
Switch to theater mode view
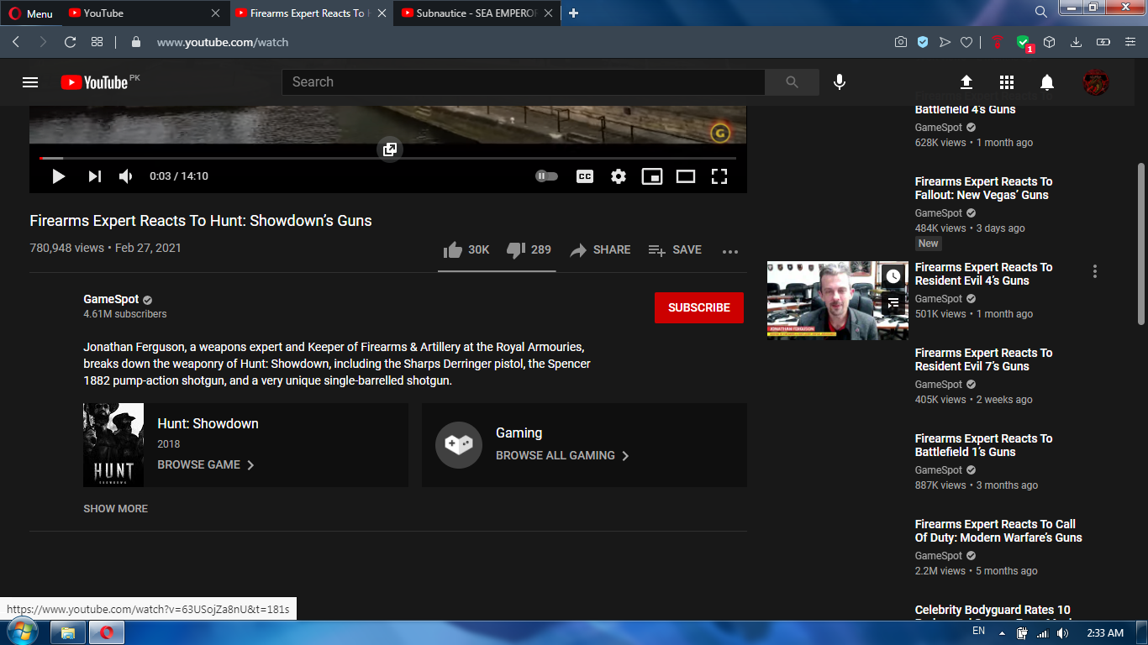(x=686, y=176)
